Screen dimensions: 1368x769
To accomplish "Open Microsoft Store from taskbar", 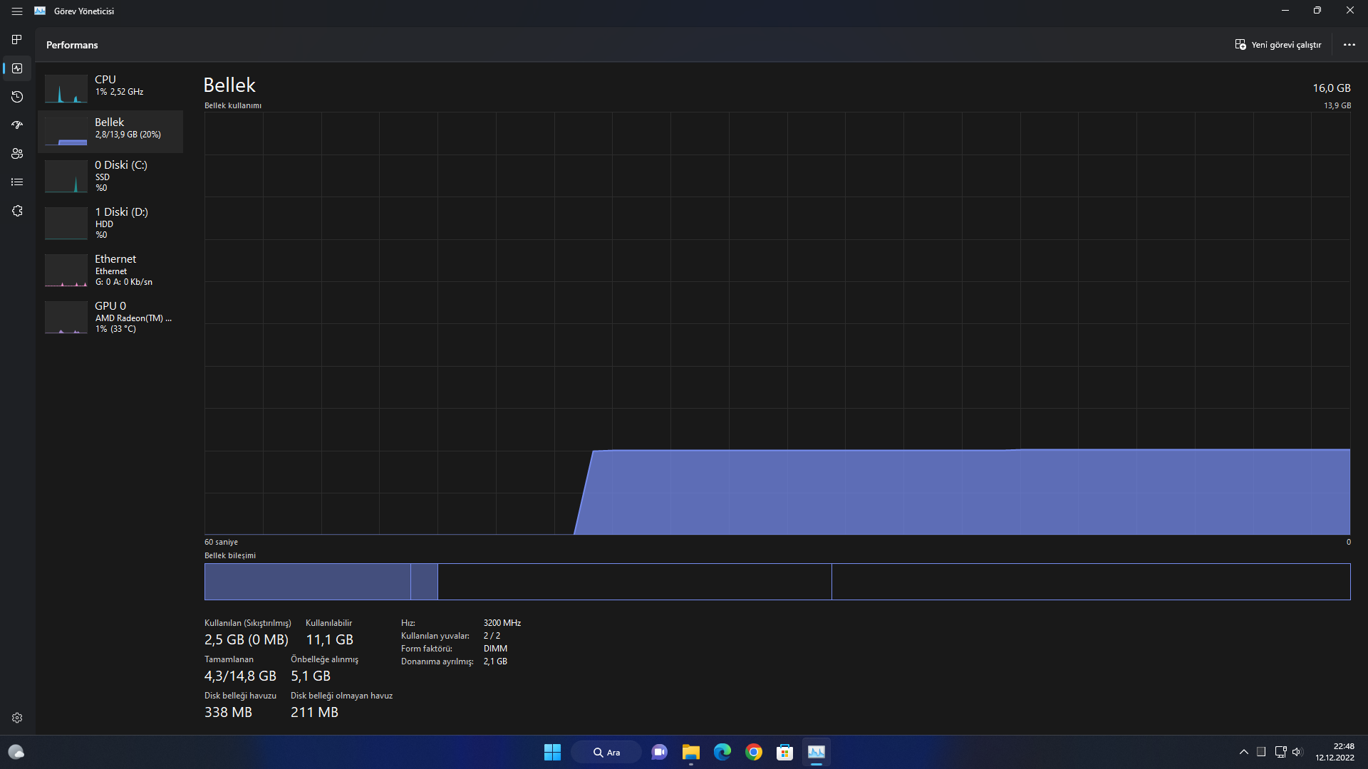I will tap(785, 752).
